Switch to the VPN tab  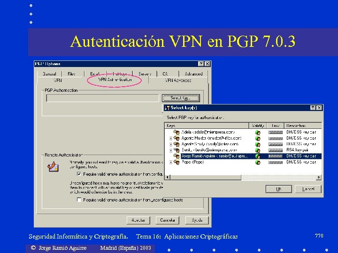[58, 81]
